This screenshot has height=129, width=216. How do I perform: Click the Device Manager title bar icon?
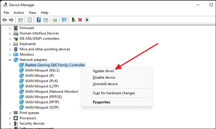coord(5,5)
